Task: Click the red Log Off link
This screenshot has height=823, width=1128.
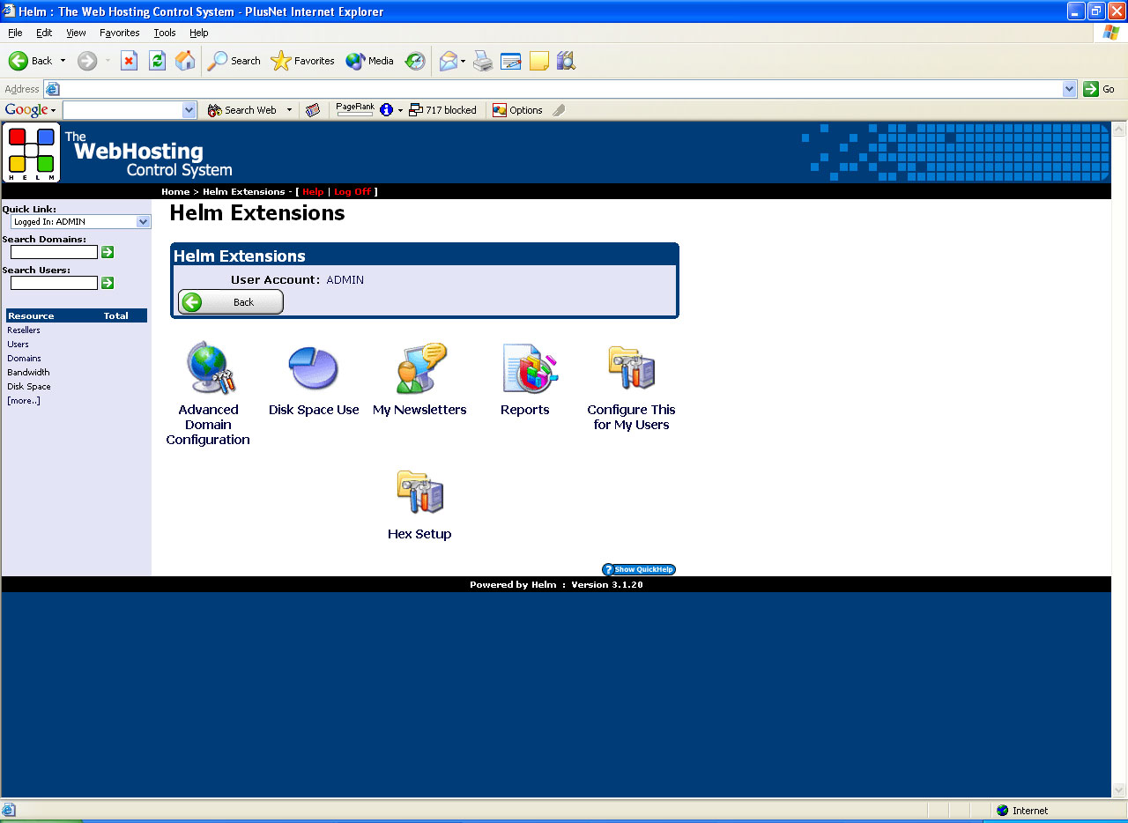Action: [x=352, y=191]
